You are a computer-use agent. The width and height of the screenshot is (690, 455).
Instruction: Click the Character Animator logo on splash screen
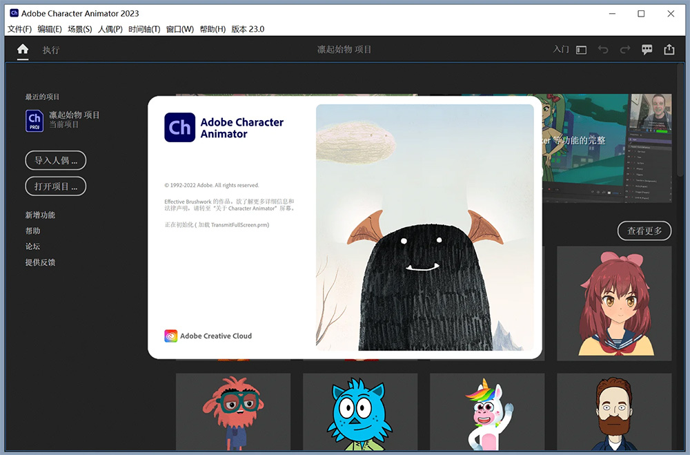click(x=179, y=127)
